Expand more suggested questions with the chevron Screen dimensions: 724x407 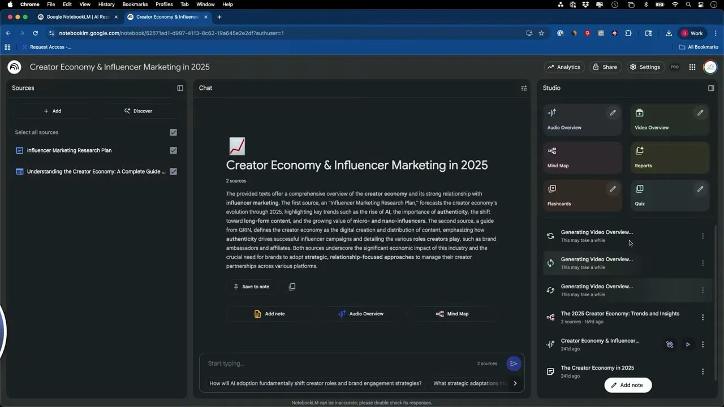point(515,383)
